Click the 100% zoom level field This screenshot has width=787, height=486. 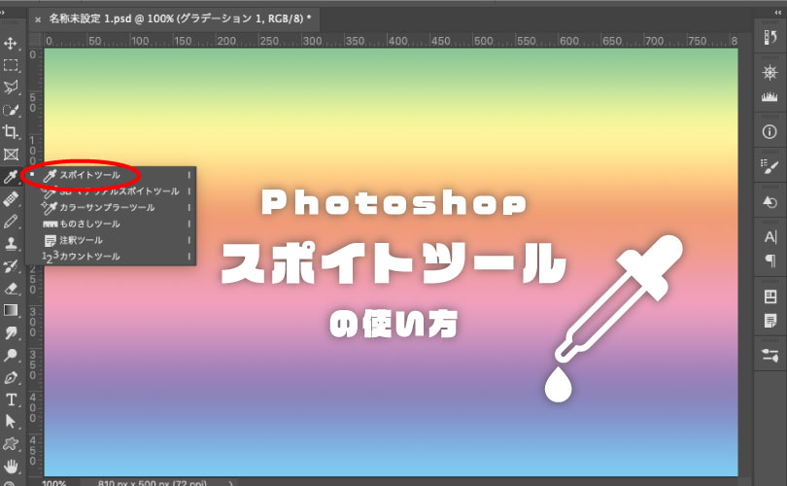53,482
